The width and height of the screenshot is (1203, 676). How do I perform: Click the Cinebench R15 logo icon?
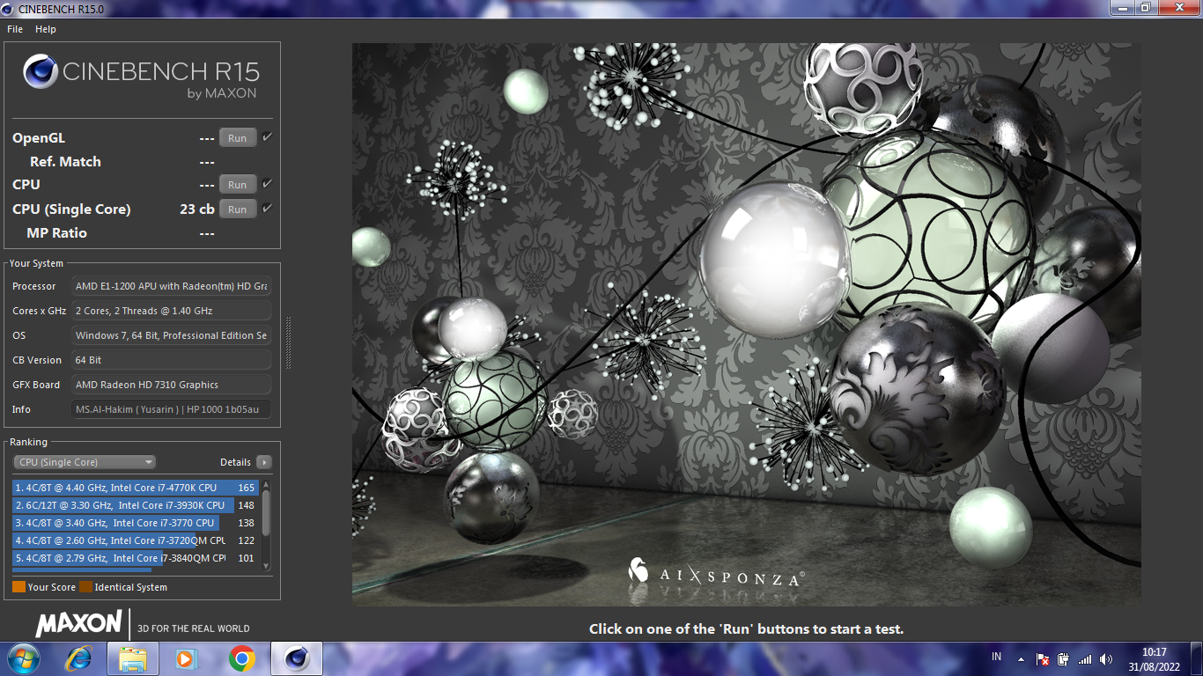[x=41, y=72]
